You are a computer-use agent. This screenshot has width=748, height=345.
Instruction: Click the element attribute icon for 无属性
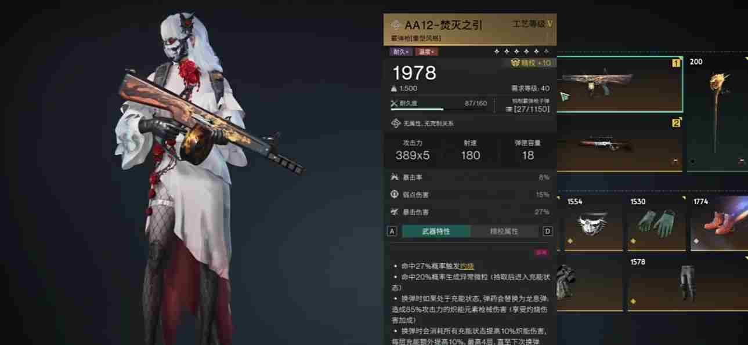[x=395, y=123]
